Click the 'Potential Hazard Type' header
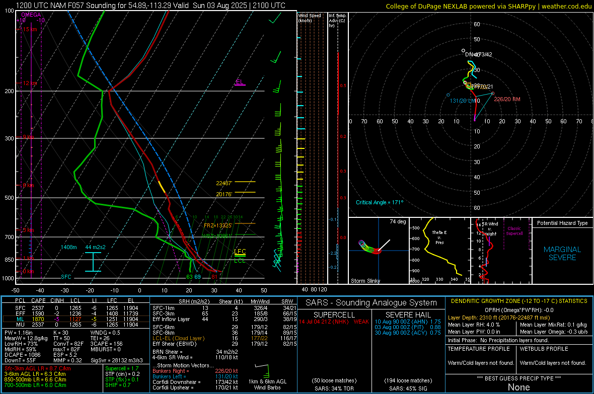 (562, 223)
